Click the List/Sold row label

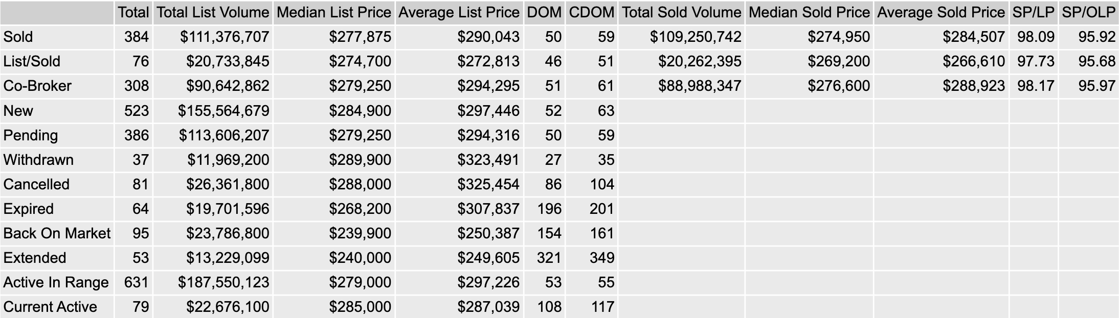32,61
